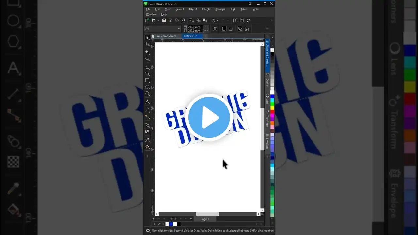This screenshot has height=235, width=418.
Task: Click the Cut icon in toolbar
Action: (192, 20)
